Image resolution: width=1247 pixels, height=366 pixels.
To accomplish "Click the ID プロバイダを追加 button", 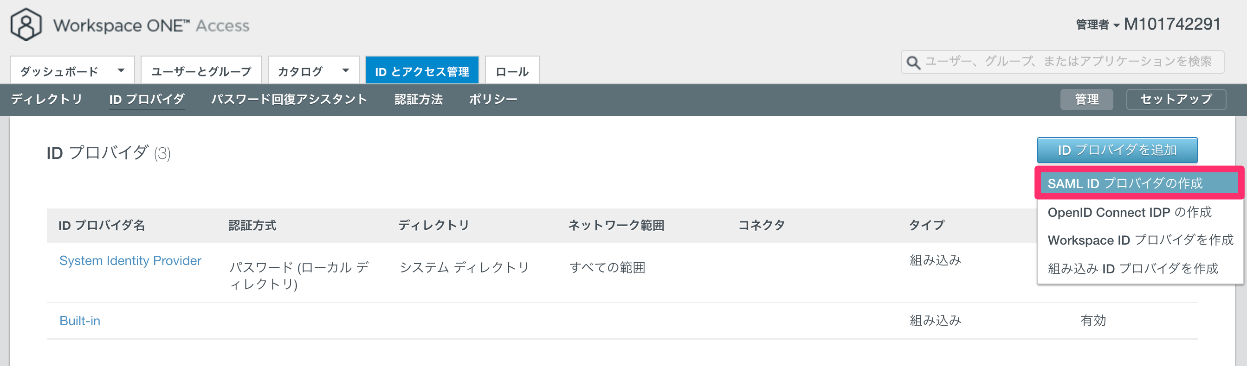I will point(1117,151).
